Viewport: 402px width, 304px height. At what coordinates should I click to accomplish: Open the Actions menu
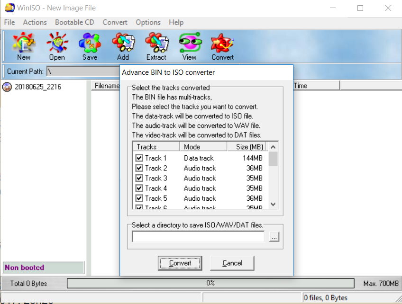click(35, 22)
